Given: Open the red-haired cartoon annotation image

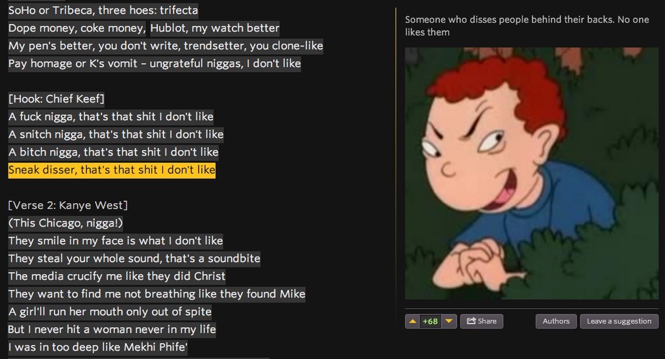Looking at the screenshot, I should tap(532, 173).
